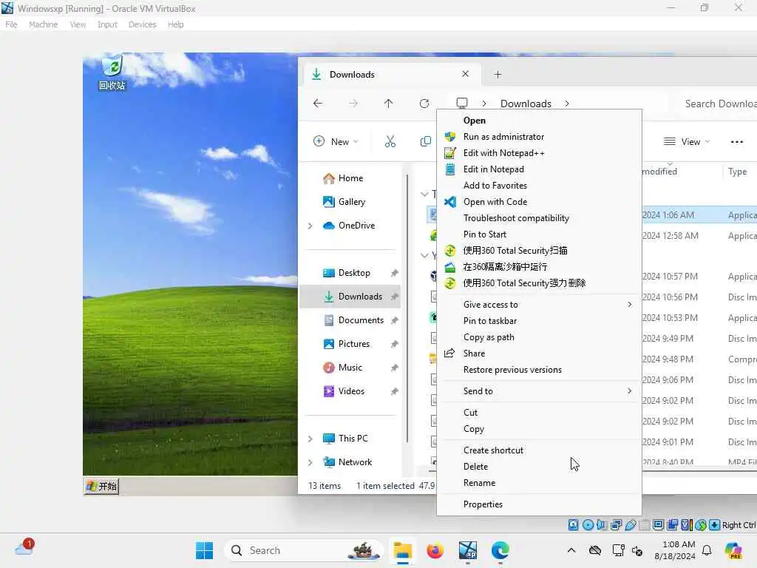
Task: Open Desktop quick access folder
Action: (354, 273)
